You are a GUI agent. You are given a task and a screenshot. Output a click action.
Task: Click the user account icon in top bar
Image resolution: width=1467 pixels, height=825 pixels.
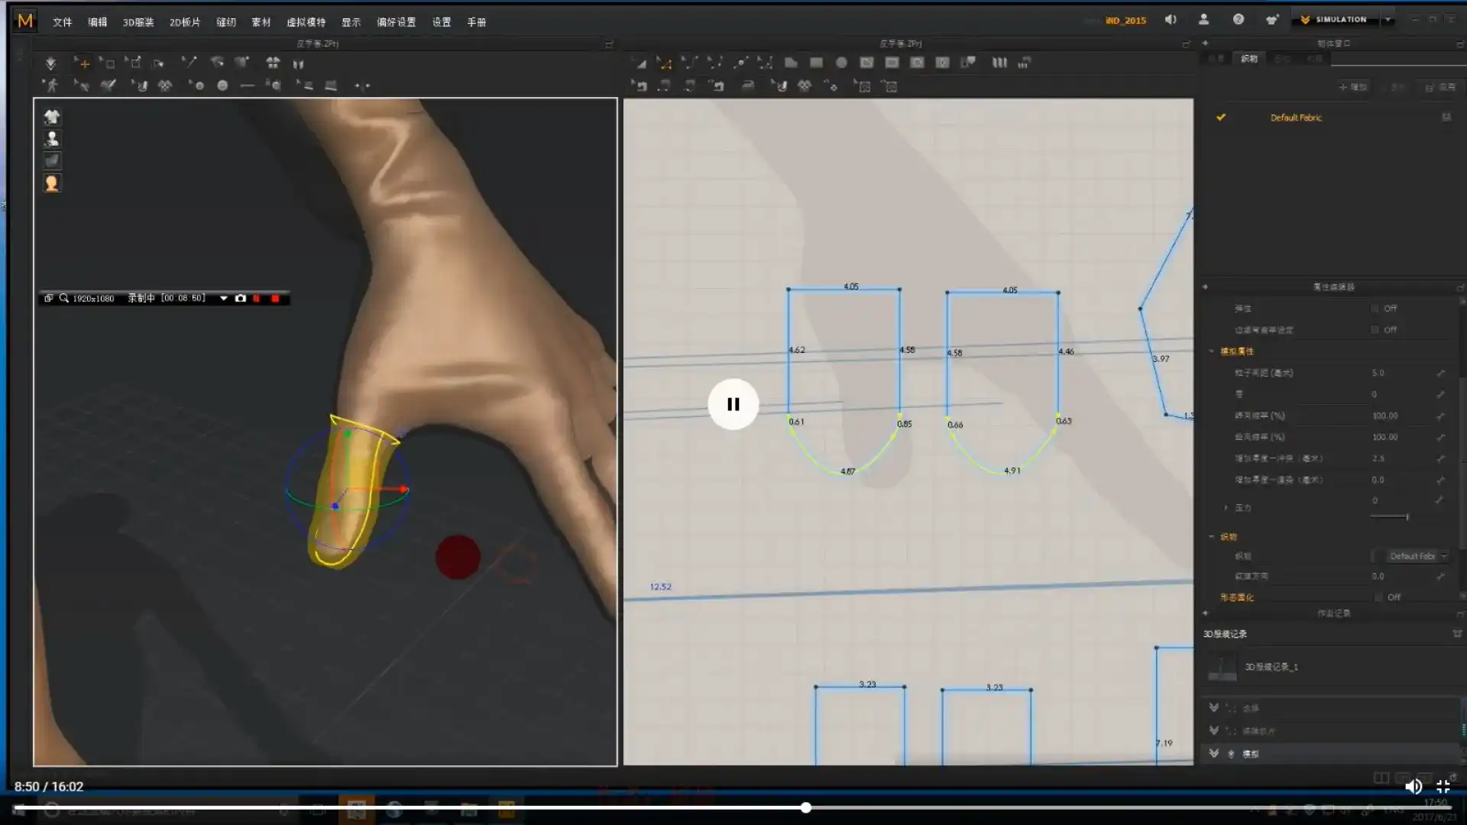[x=1203, y=20]
